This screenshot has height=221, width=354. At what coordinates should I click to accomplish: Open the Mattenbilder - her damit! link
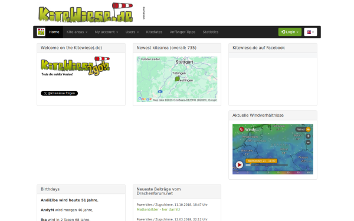pyautogui.click(x=158, y=209)
